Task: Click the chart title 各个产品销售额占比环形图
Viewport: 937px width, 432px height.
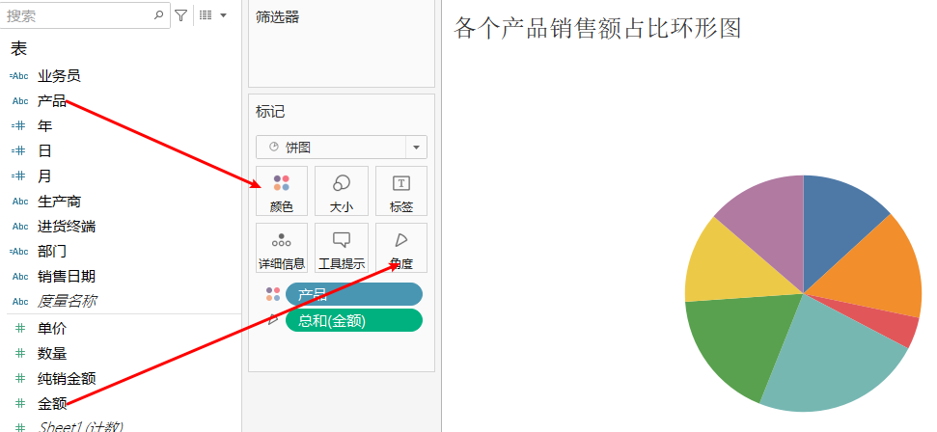Action: [597, 28]
